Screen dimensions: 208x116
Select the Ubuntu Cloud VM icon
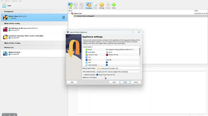click(5, 17)
